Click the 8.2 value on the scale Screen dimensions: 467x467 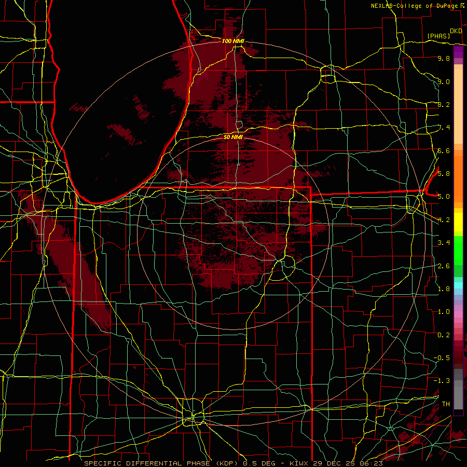(444, 104)
